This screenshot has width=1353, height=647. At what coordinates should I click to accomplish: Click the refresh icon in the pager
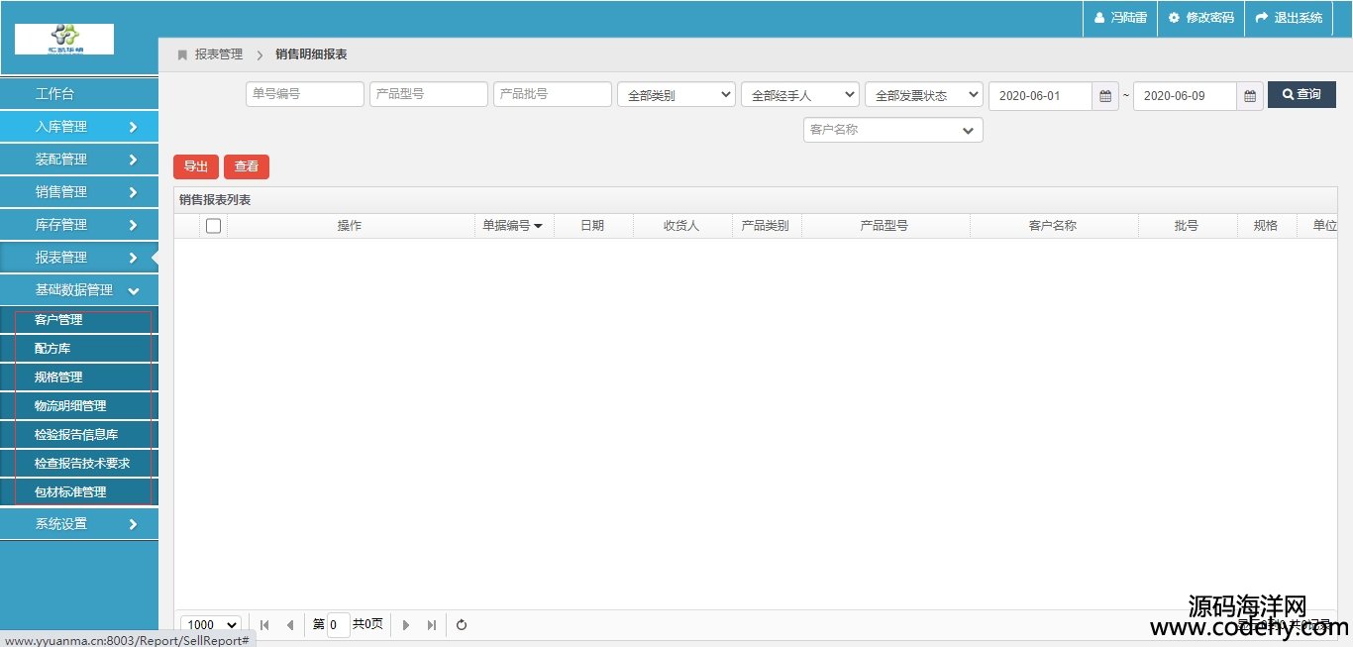(462, 625)
